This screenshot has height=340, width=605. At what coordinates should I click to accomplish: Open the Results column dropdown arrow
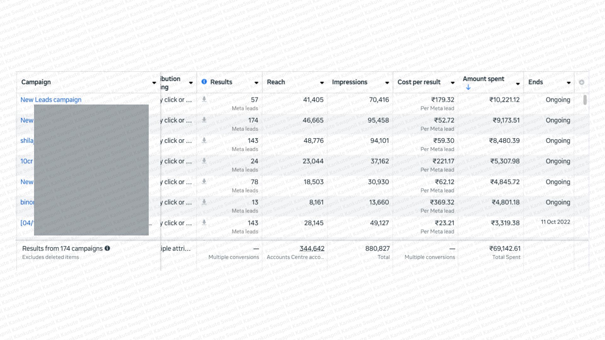coord(256,83)
